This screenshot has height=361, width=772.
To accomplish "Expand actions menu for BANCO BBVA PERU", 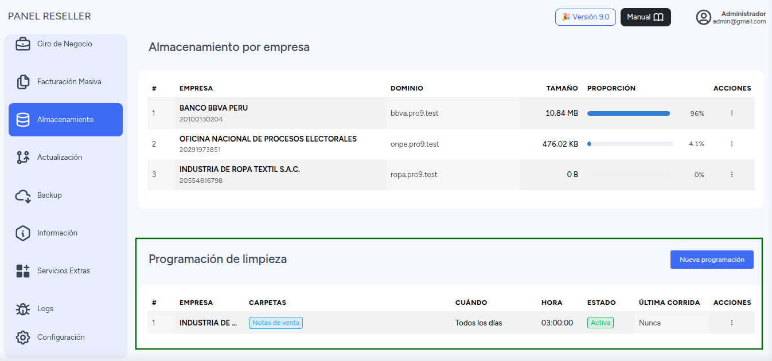I will [732, 113].
